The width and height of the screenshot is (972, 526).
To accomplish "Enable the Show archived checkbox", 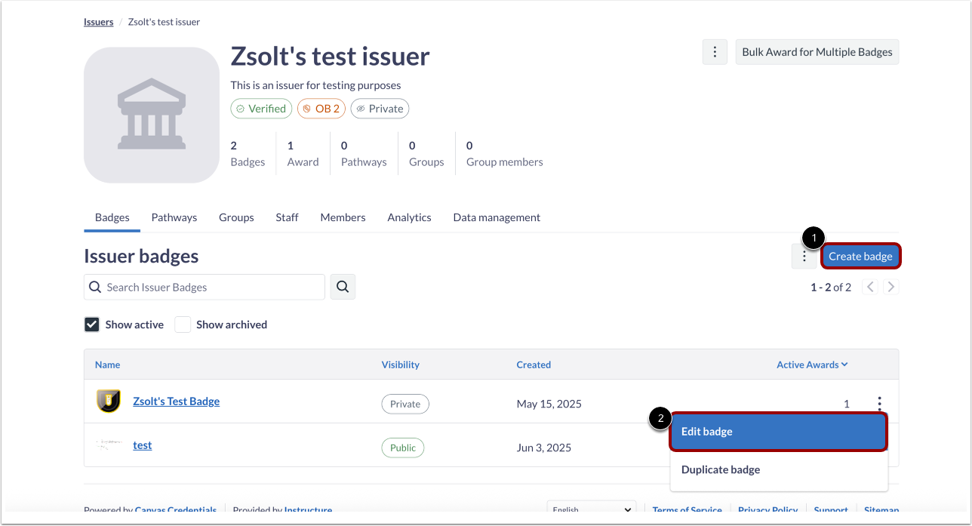I will (183, 325).
